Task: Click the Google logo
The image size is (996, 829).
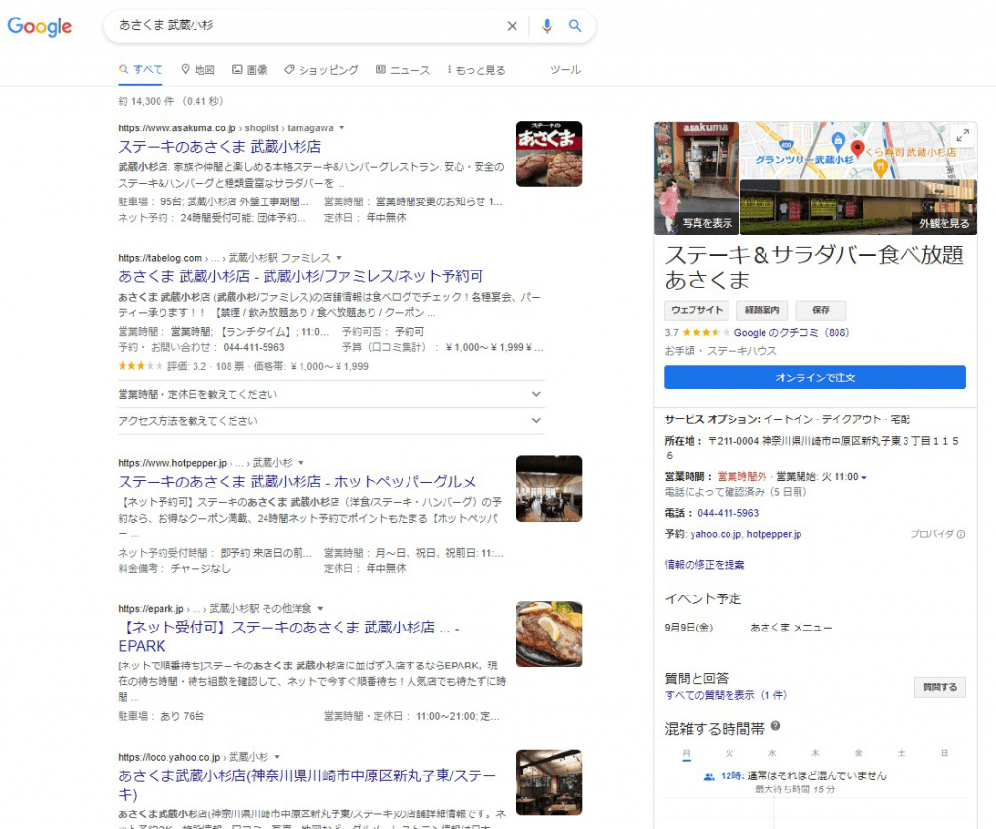Action: coord(40,26)
